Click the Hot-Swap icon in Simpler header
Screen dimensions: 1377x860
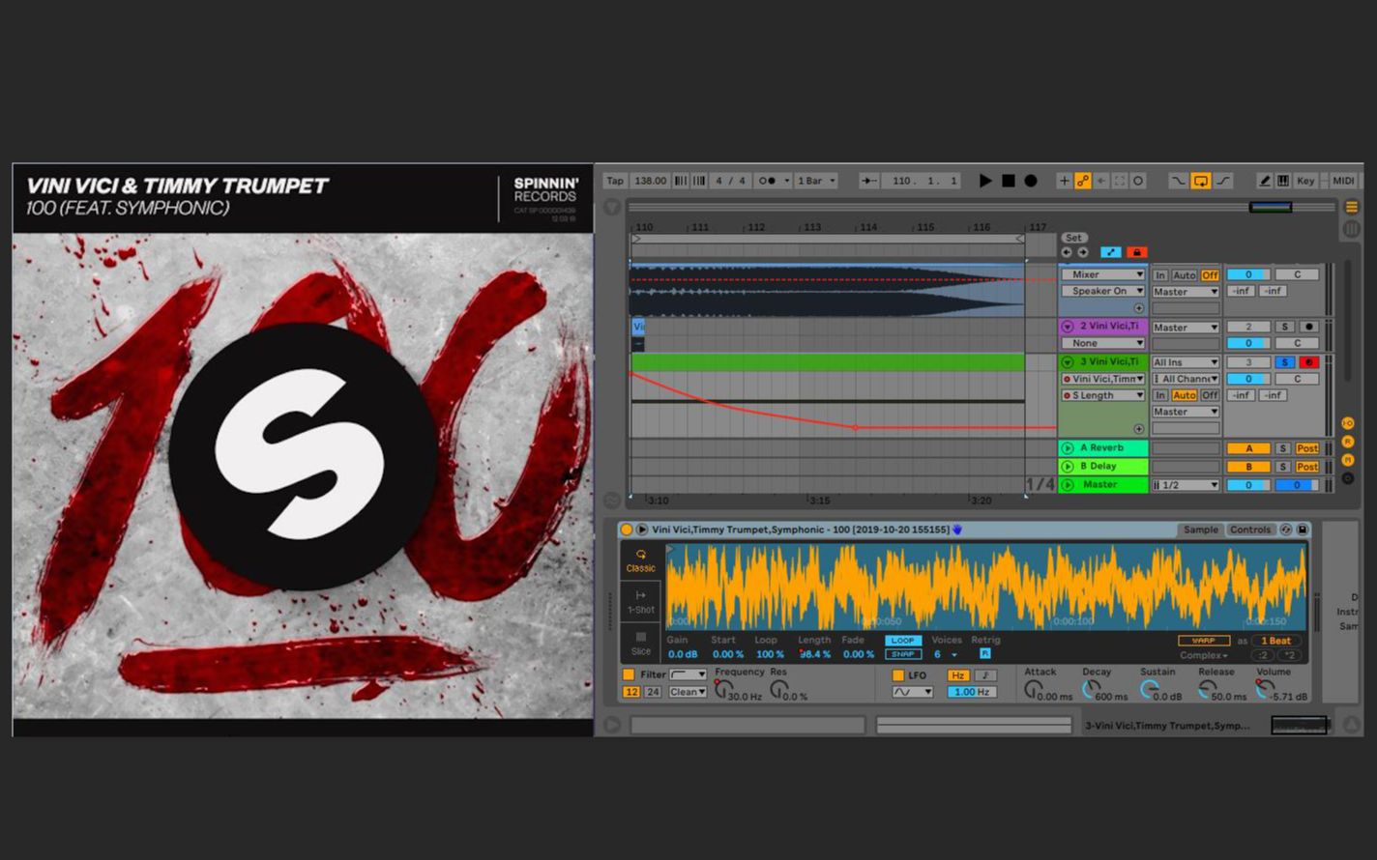[x=1286, y=530]
